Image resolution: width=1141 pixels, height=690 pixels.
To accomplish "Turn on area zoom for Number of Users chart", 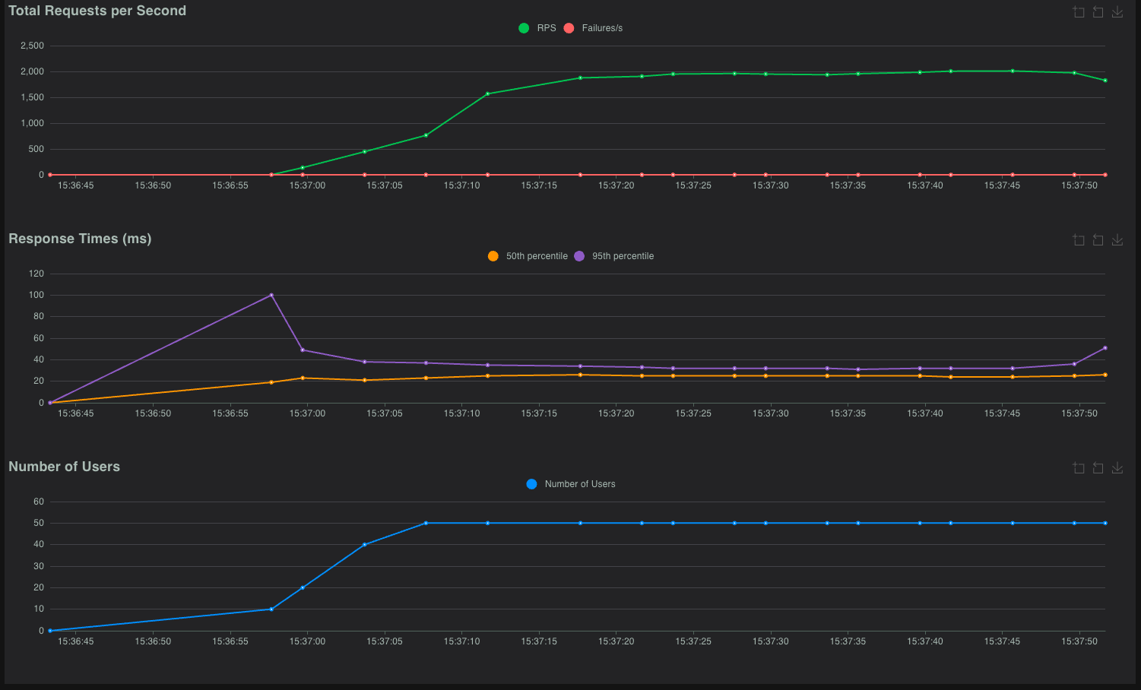I will [x=1079, y=468].
